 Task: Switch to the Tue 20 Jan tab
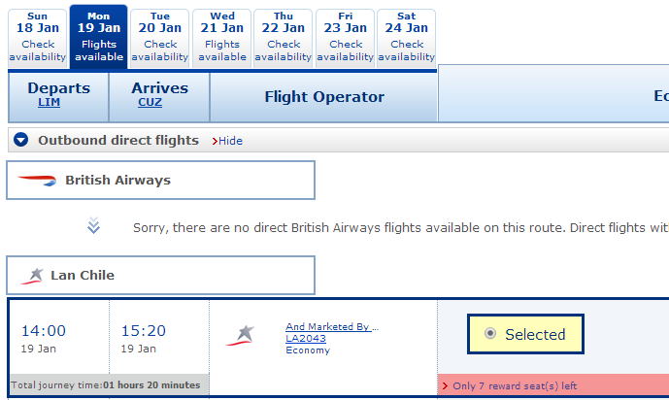159,38
